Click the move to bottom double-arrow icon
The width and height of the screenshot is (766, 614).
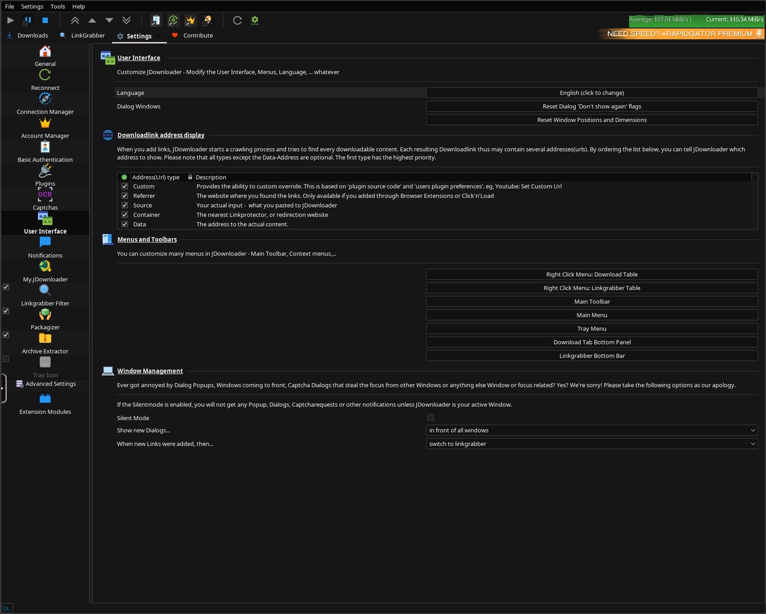(x=126, y=20)
